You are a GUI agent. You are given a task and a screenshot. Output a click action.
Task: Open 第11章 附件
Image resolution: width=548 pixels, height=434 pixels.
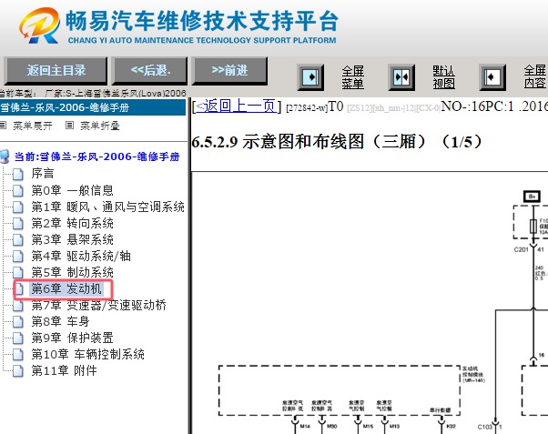tap(64, 370)
